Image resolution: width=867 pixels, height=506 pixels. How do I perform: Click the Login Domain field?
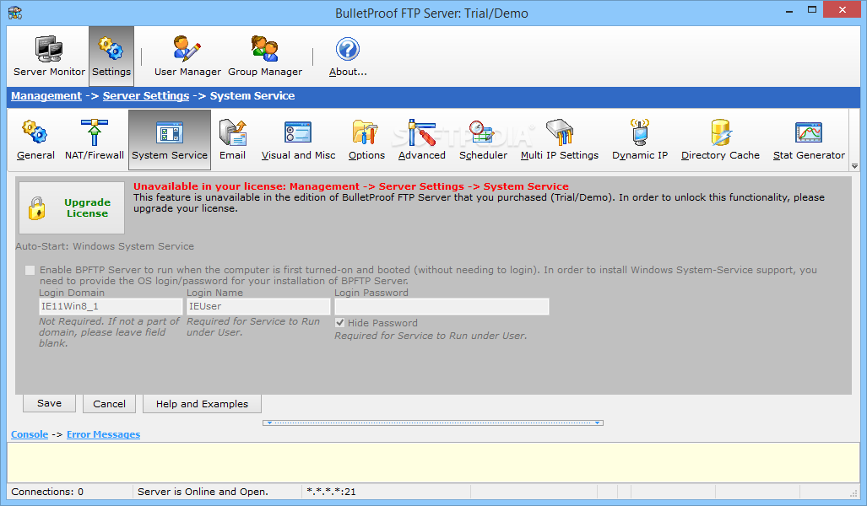pyautogui.click(x=111, y=306)
